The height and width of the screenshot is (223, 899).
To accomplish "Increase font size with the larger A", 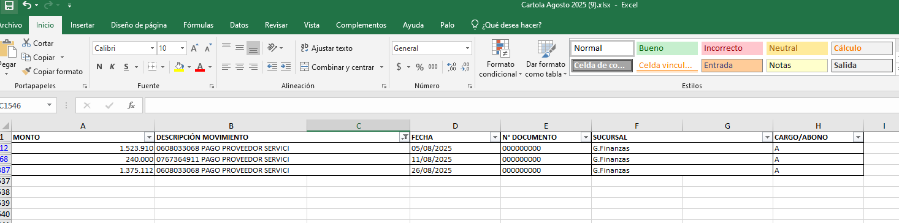I will pos(194,48).
